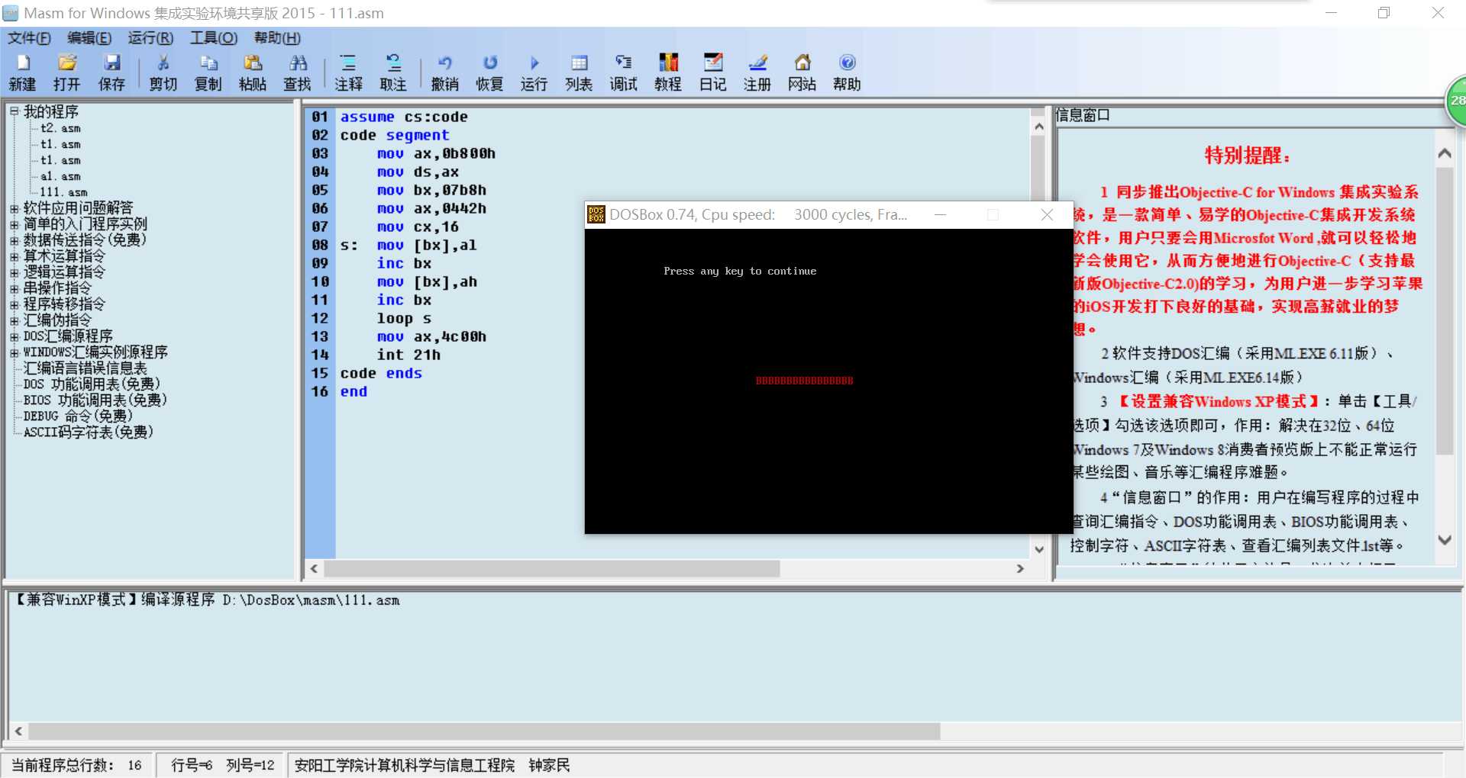Image resolution: width=1466 pixels, height=778 pixels.
Task: Expand the 简单的入门程序实例 node
Action: (x=14, y=224)
